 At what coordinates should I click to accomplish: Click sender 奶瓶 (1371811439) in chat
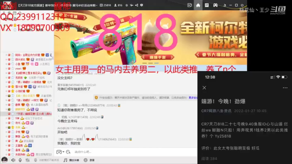75,117
